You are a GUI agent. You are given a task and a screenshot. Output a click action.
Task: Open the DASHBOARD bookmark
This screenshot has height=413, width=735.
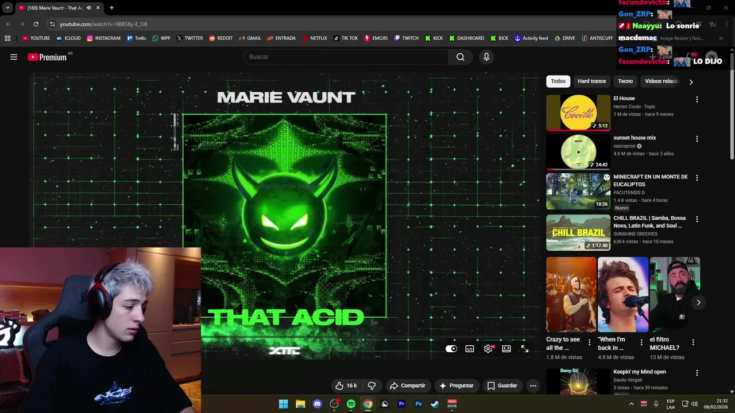click(467, 38)
